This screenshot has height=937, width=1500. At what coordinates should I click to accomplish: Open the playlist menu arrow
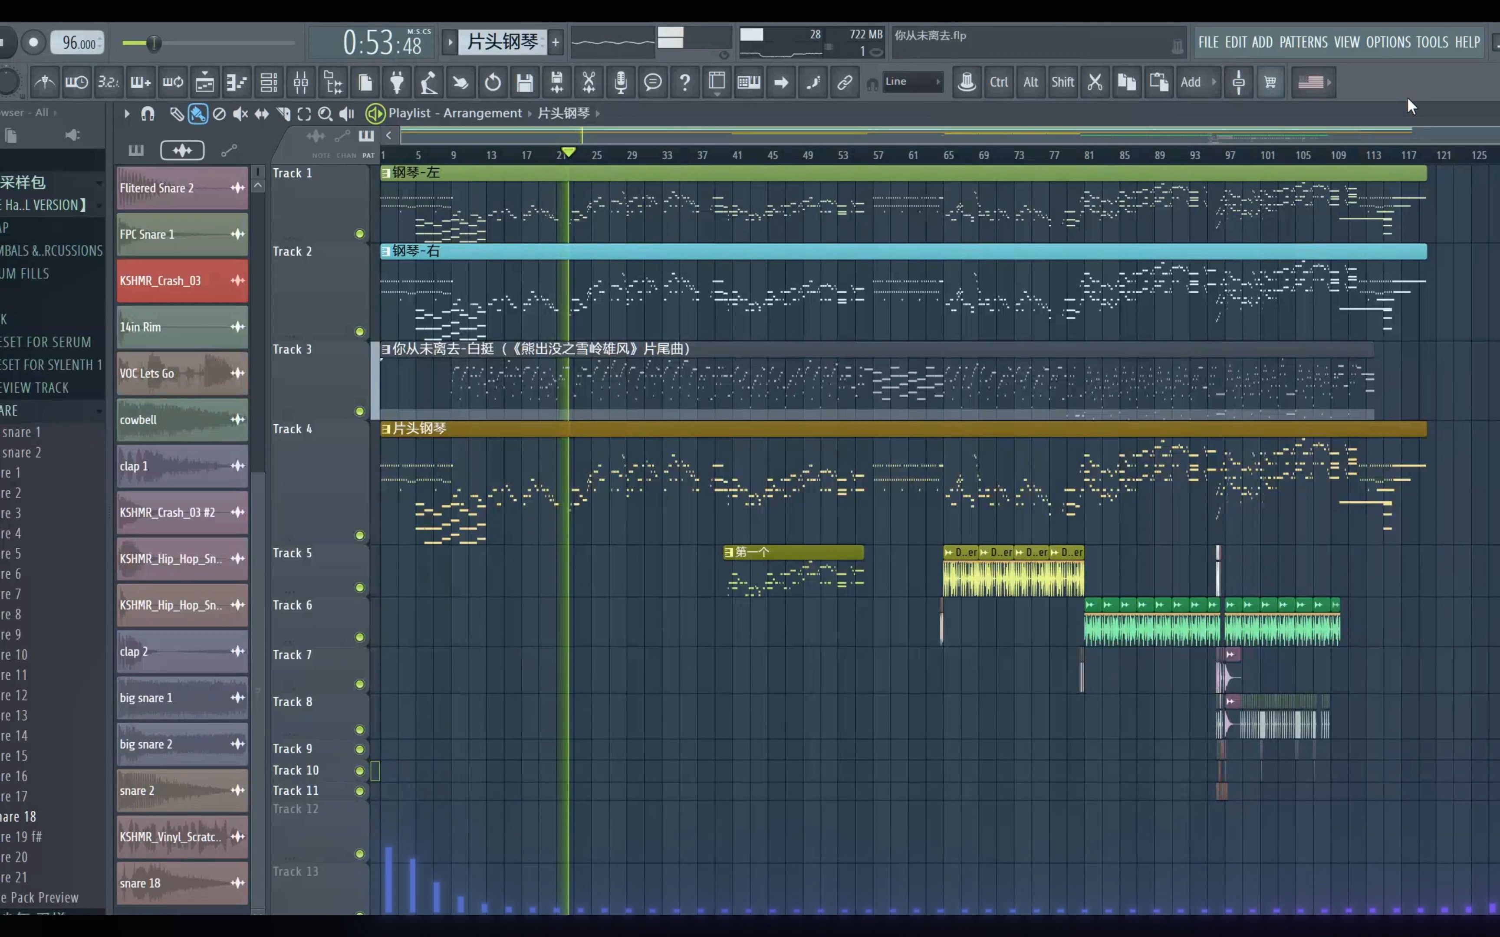tap(126, 113)
